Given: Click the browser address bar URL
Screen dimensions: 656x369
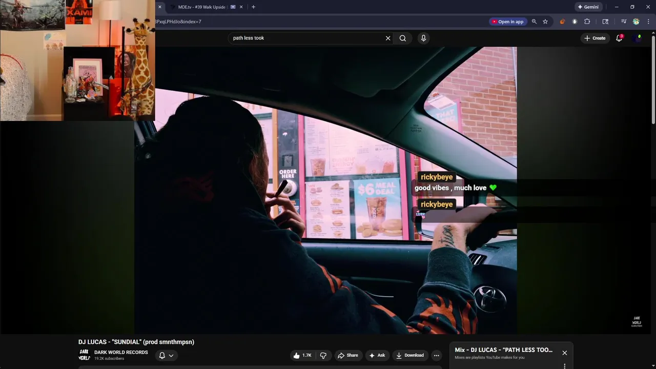Looking at the screenshot, I should click(x=178, y=22).
